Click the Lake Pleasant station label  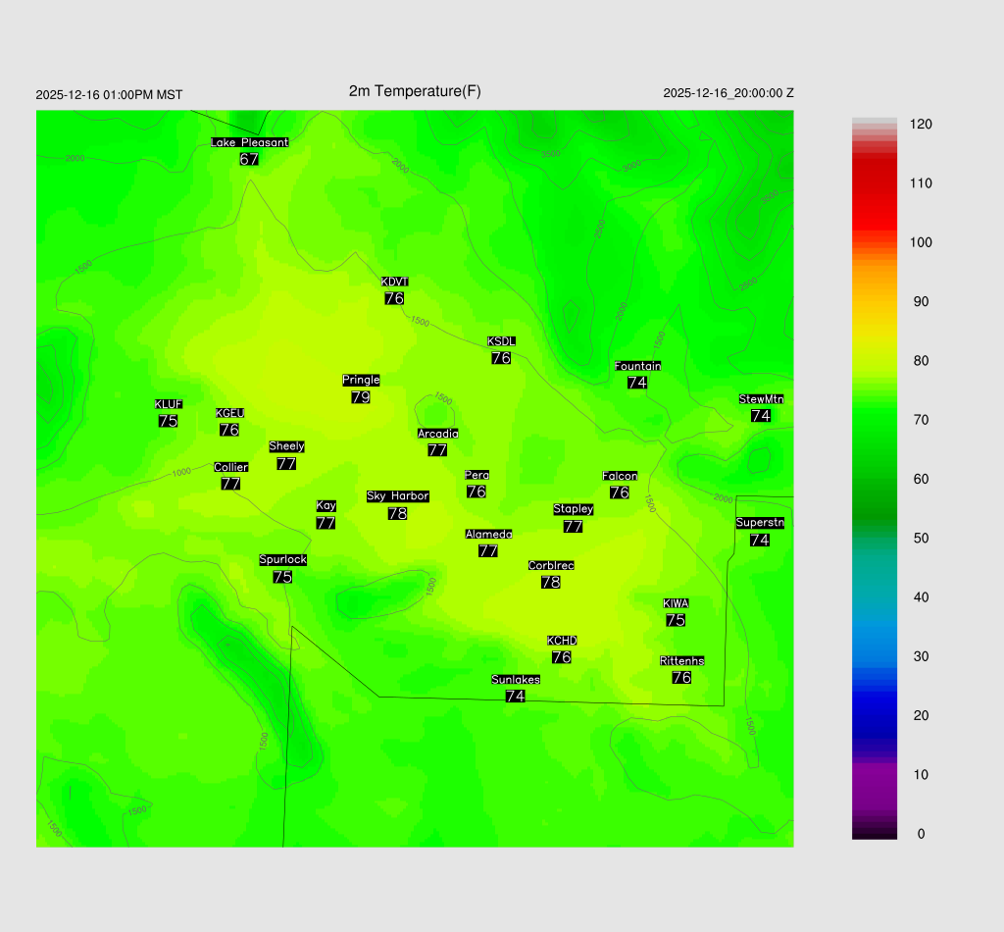point(249,142)
